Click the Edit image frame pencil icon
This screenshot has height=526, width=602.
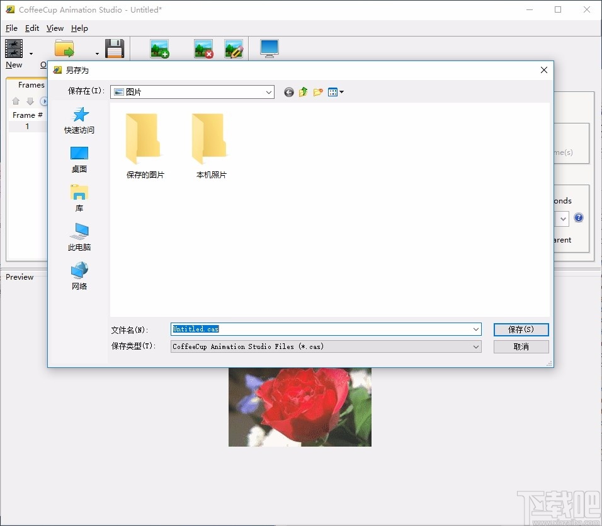click(x=234, y=49)
